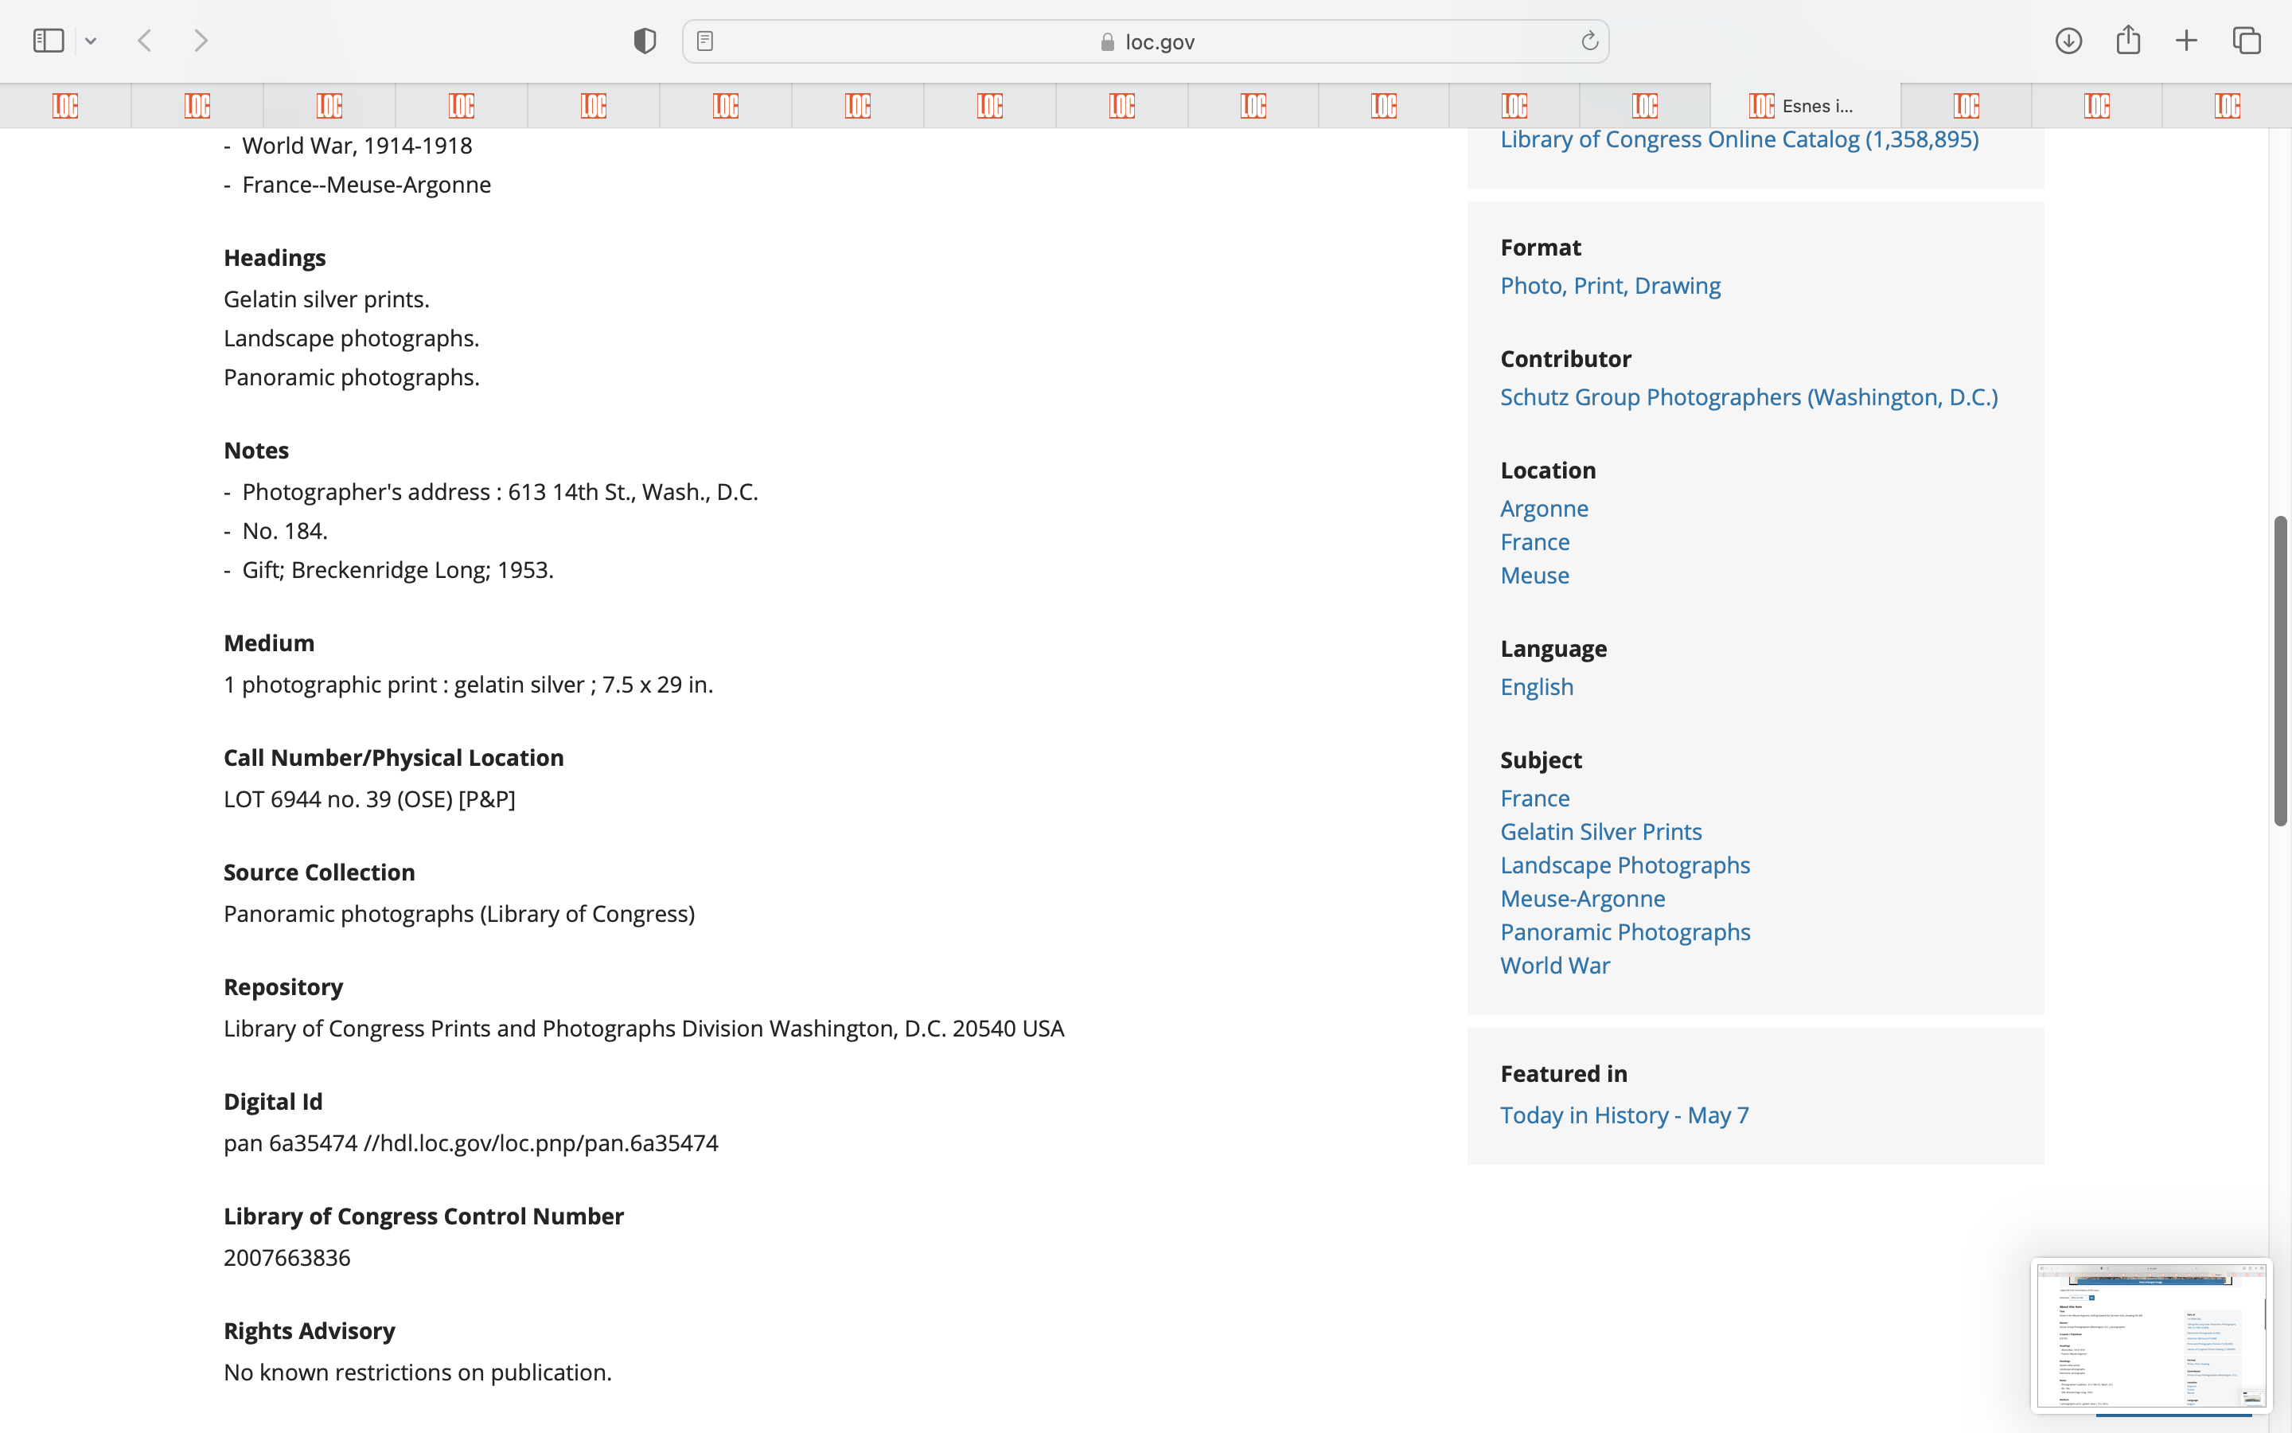This screenshot has height=1433, width=2292.
Task: Open the Reader view page icon
Action: coord(704,41)
